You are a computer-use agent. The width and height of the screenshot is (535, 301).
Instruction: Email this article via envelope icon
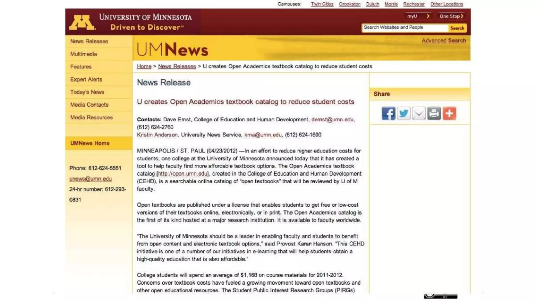click(419, 113)
